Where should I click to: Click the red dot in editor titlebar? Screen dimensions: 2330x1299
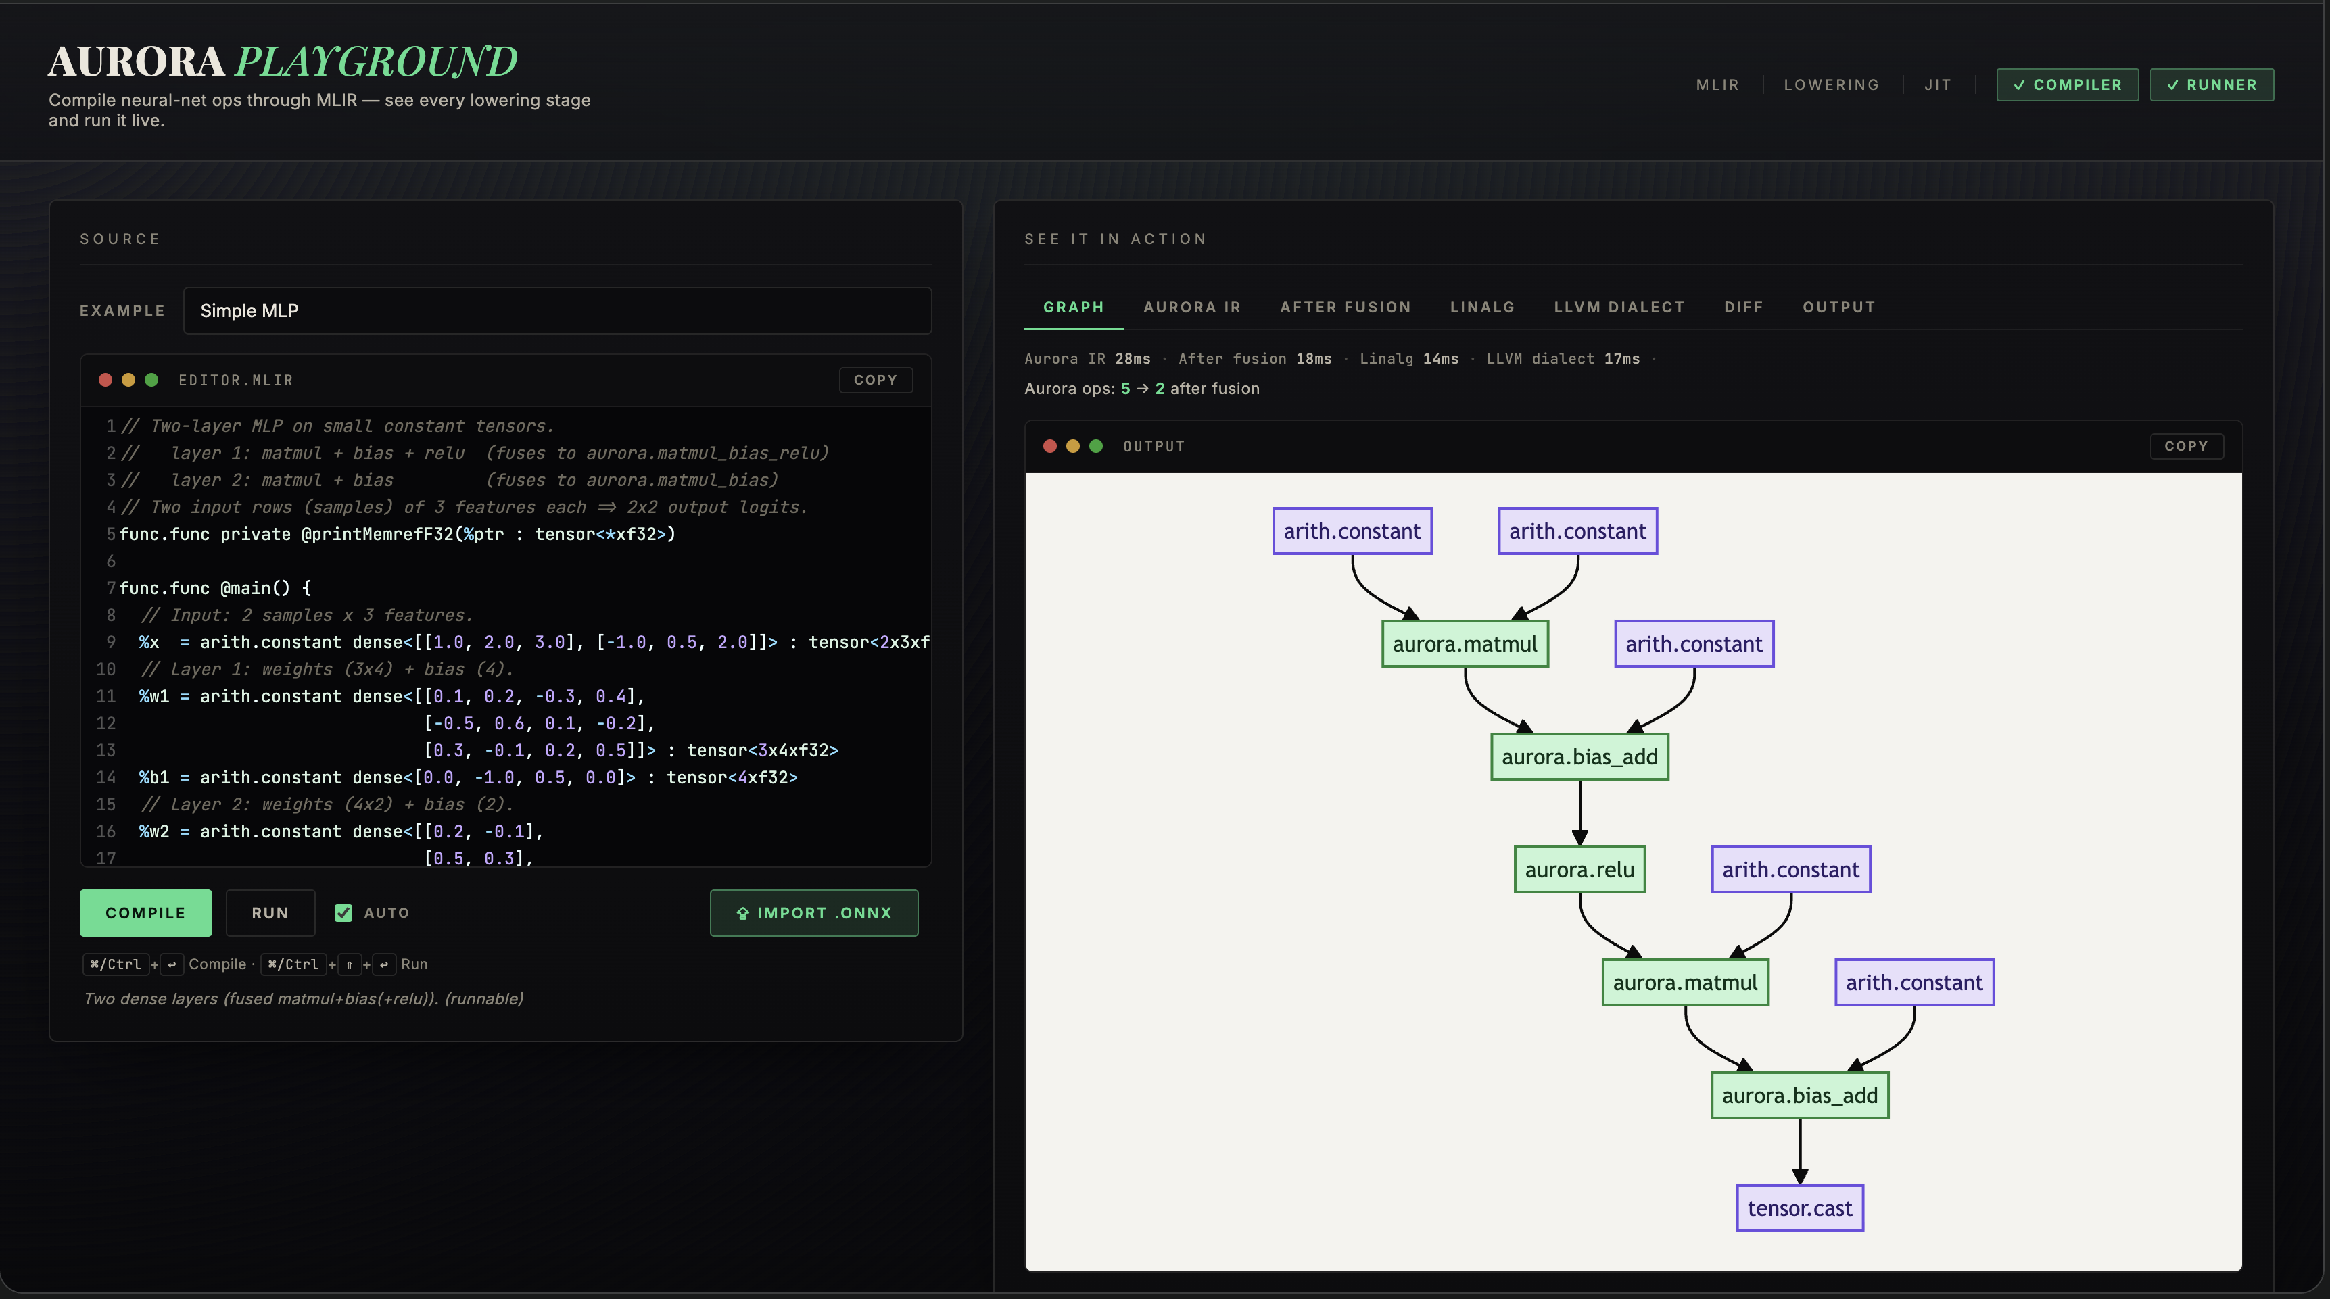tap(106, 381)
